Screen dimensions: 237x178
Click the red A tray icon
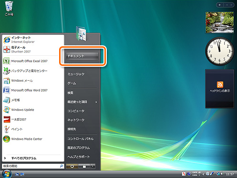click(184, 174)
